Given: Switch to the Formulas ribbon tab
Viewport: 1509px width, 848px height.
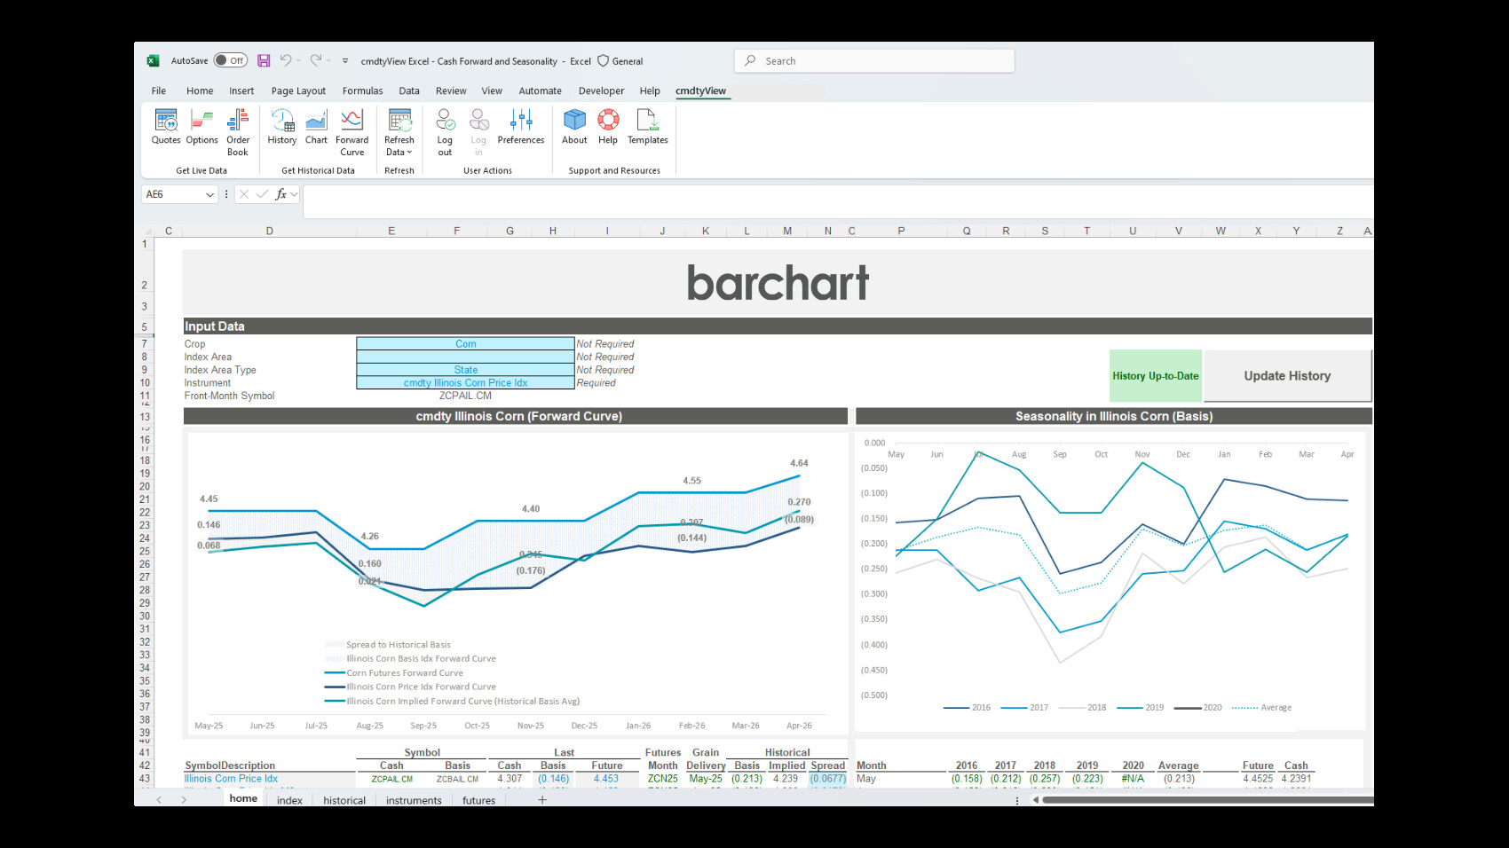Looking at the screenshot, I should tap(362, 90).
